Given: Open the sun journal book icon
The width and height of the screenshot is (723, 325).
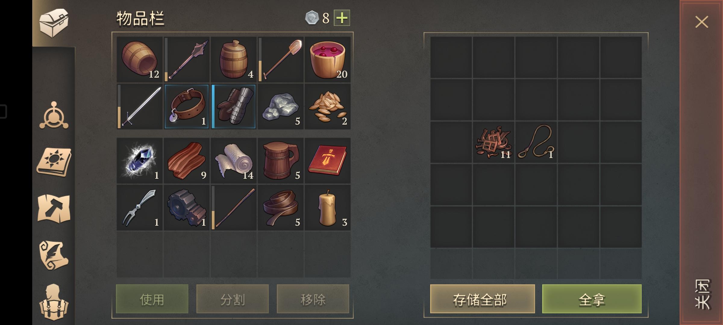Looking at the screenshot, I should [x=54, y=162].
